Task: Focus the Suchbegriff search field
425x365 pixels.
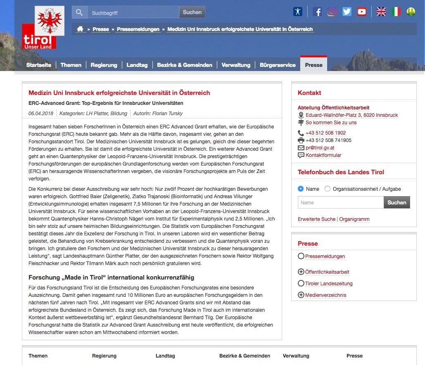Action: click(x=133, y=12)
